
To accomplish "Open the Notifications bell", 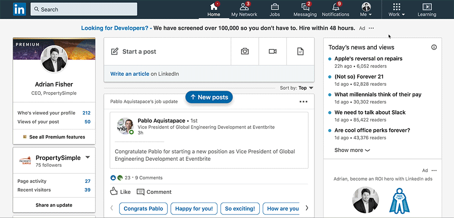I will point(336,10).
